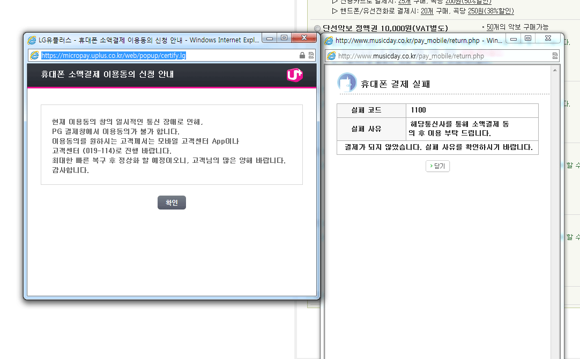580x359 pixels.
Task: Select the 단선악보 정액권 10,000원 radio button
Action: coord(317,28)
